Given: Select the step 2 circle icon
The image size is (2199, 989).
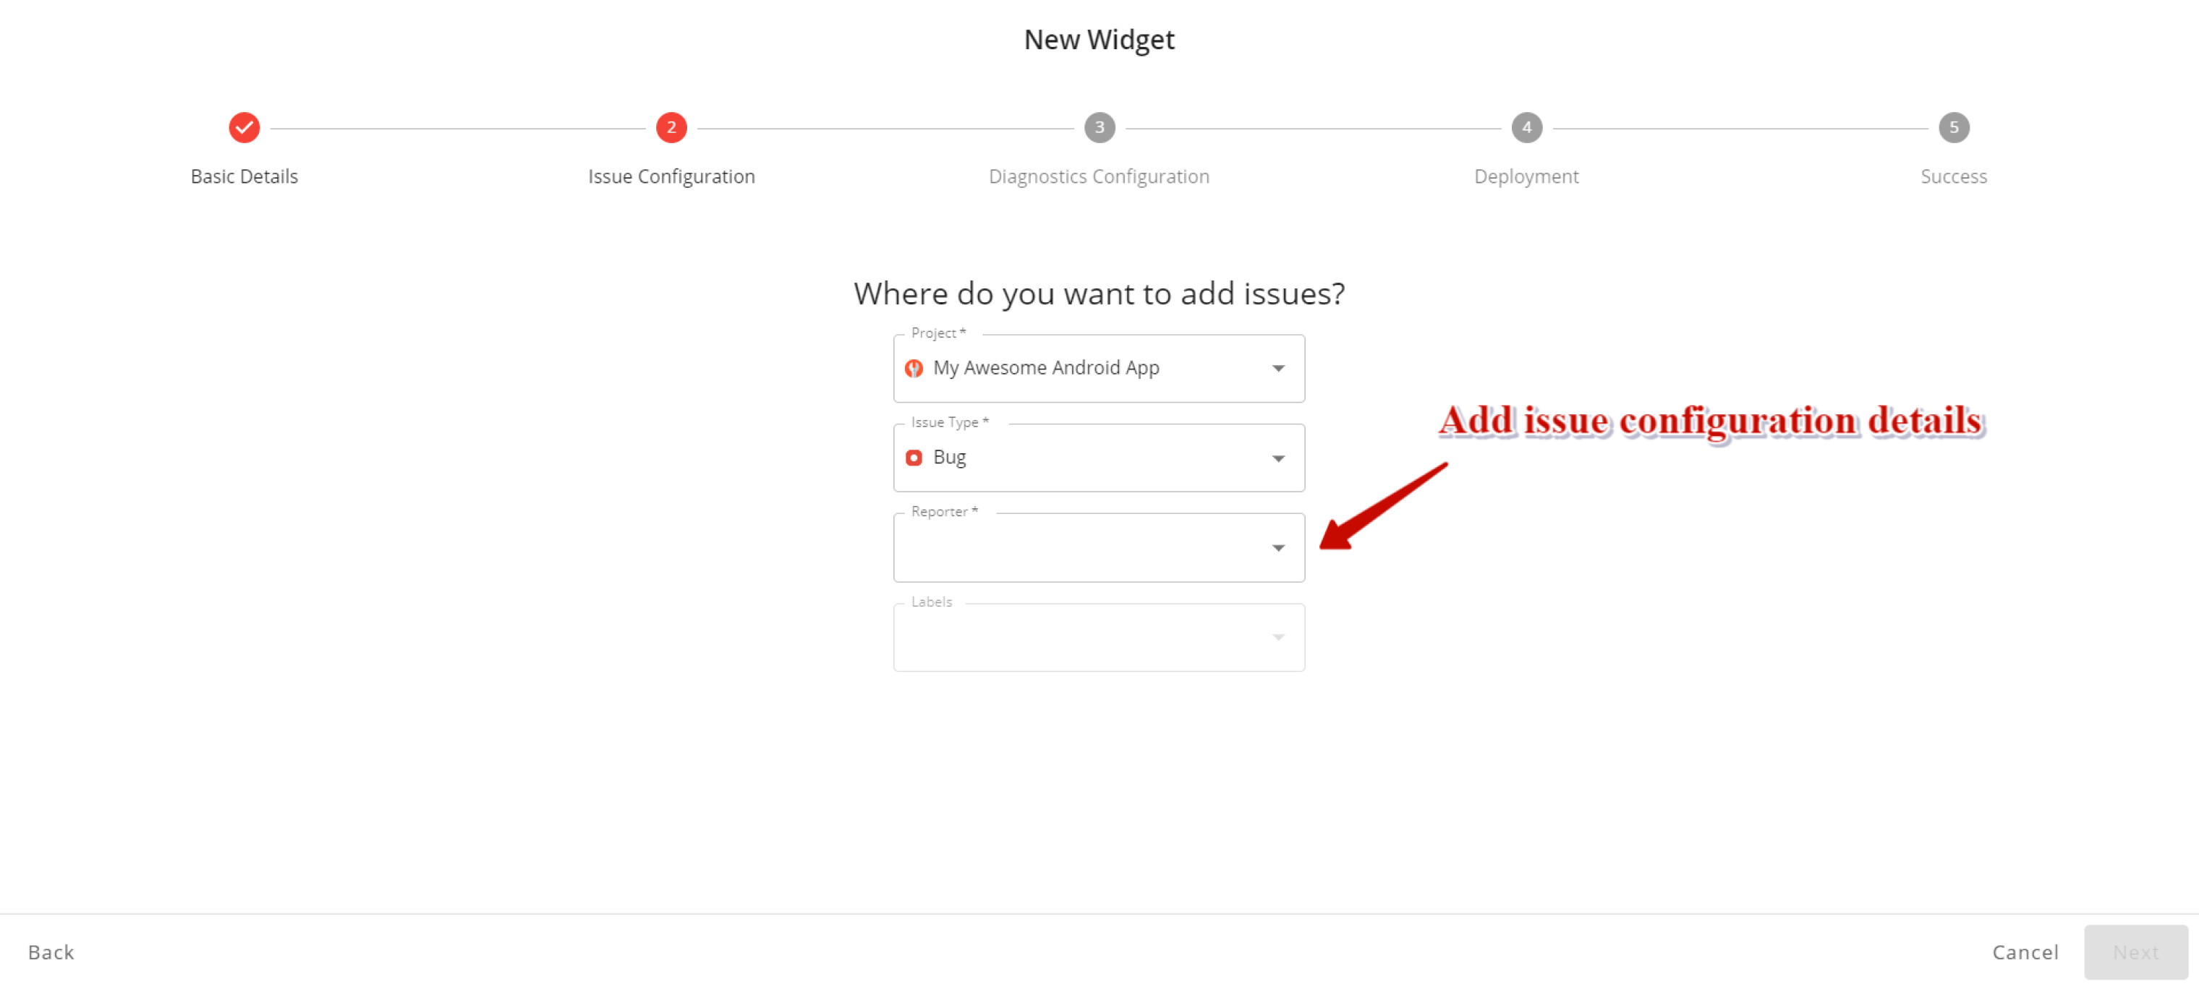Looking at the screenshot, I should [x=671, y=127].
